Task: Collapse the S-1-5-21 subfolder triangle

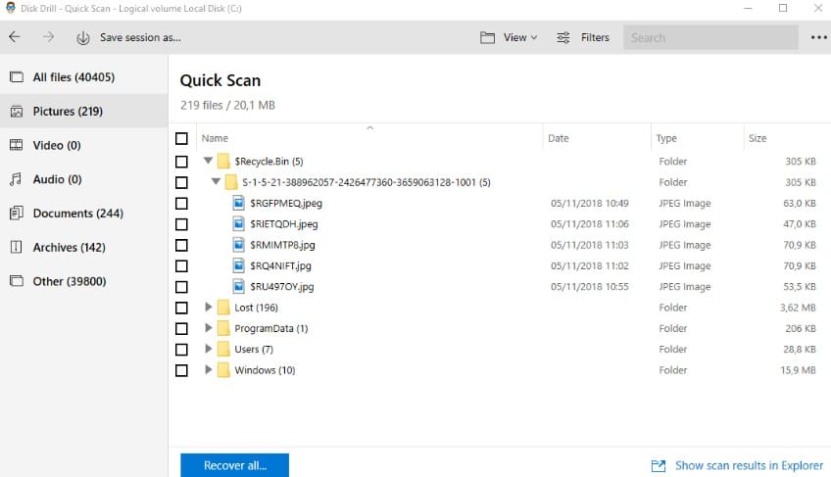Action: click(216, 181)
